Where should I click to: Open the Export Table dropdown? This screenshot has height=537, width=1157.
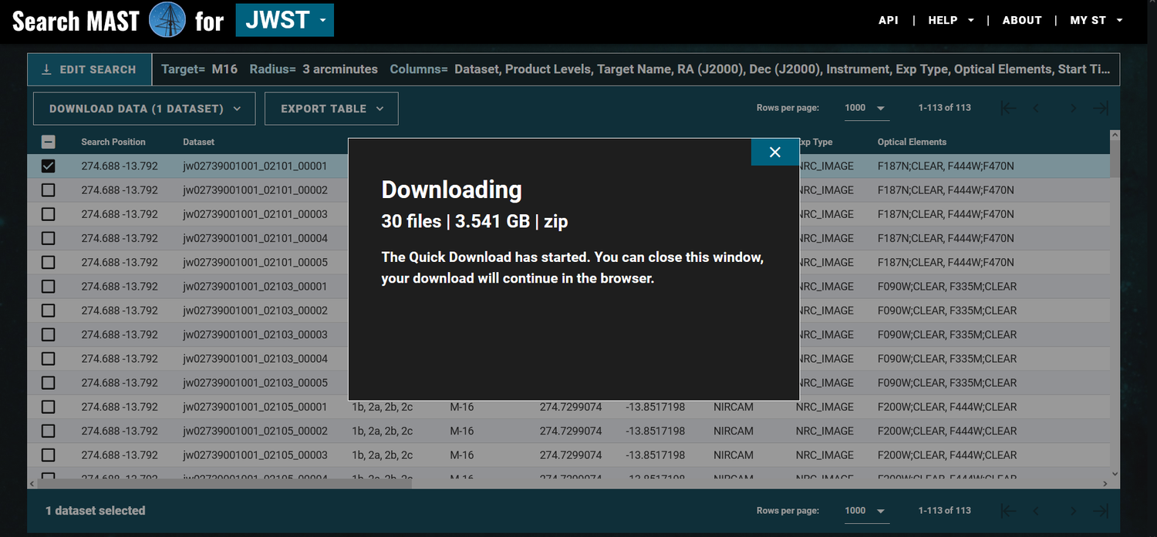click(332, 109)
